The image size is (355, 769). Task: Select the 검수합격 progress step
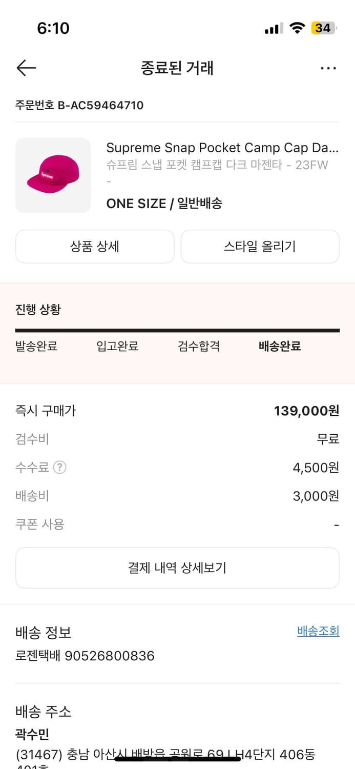pyautogui.click(x=198, y=346)
